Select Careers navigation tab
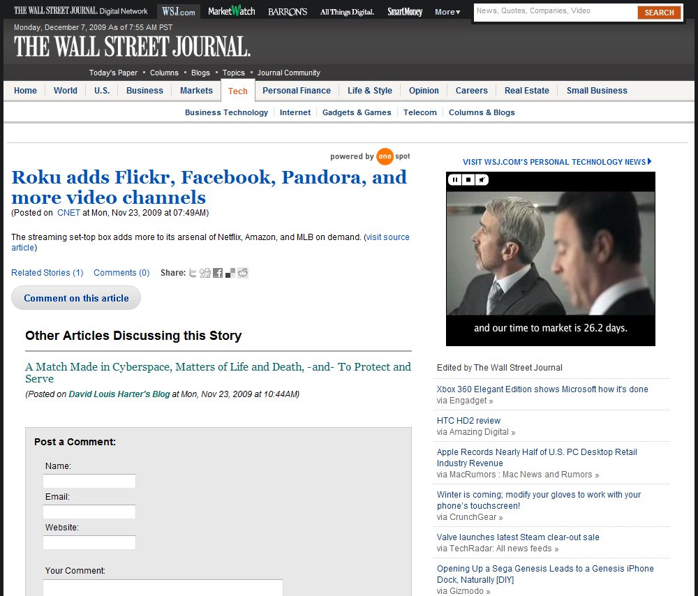Screen dimensions: 698x596 click(x=471, y=90)
